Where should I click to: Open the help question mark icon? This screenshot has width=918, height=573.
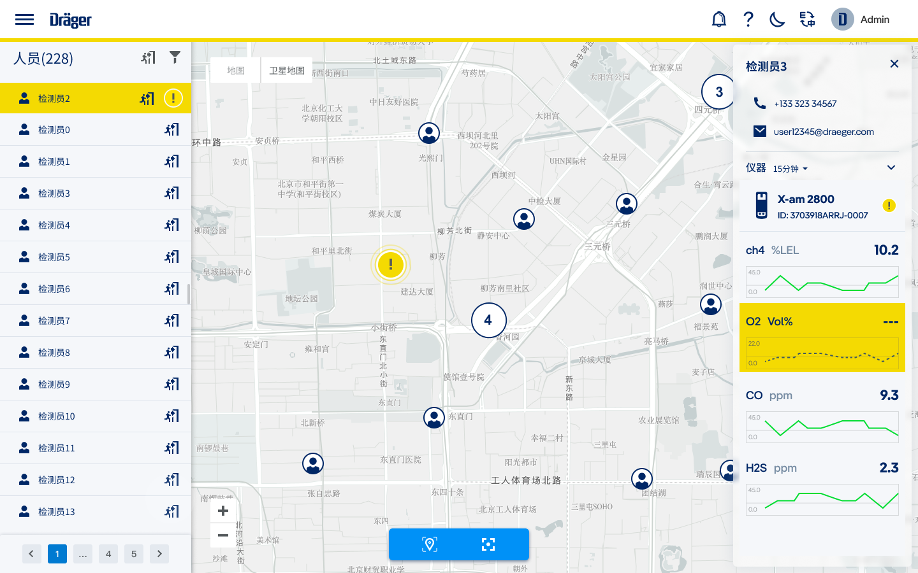pyautogui.click(x=748, y=20)
